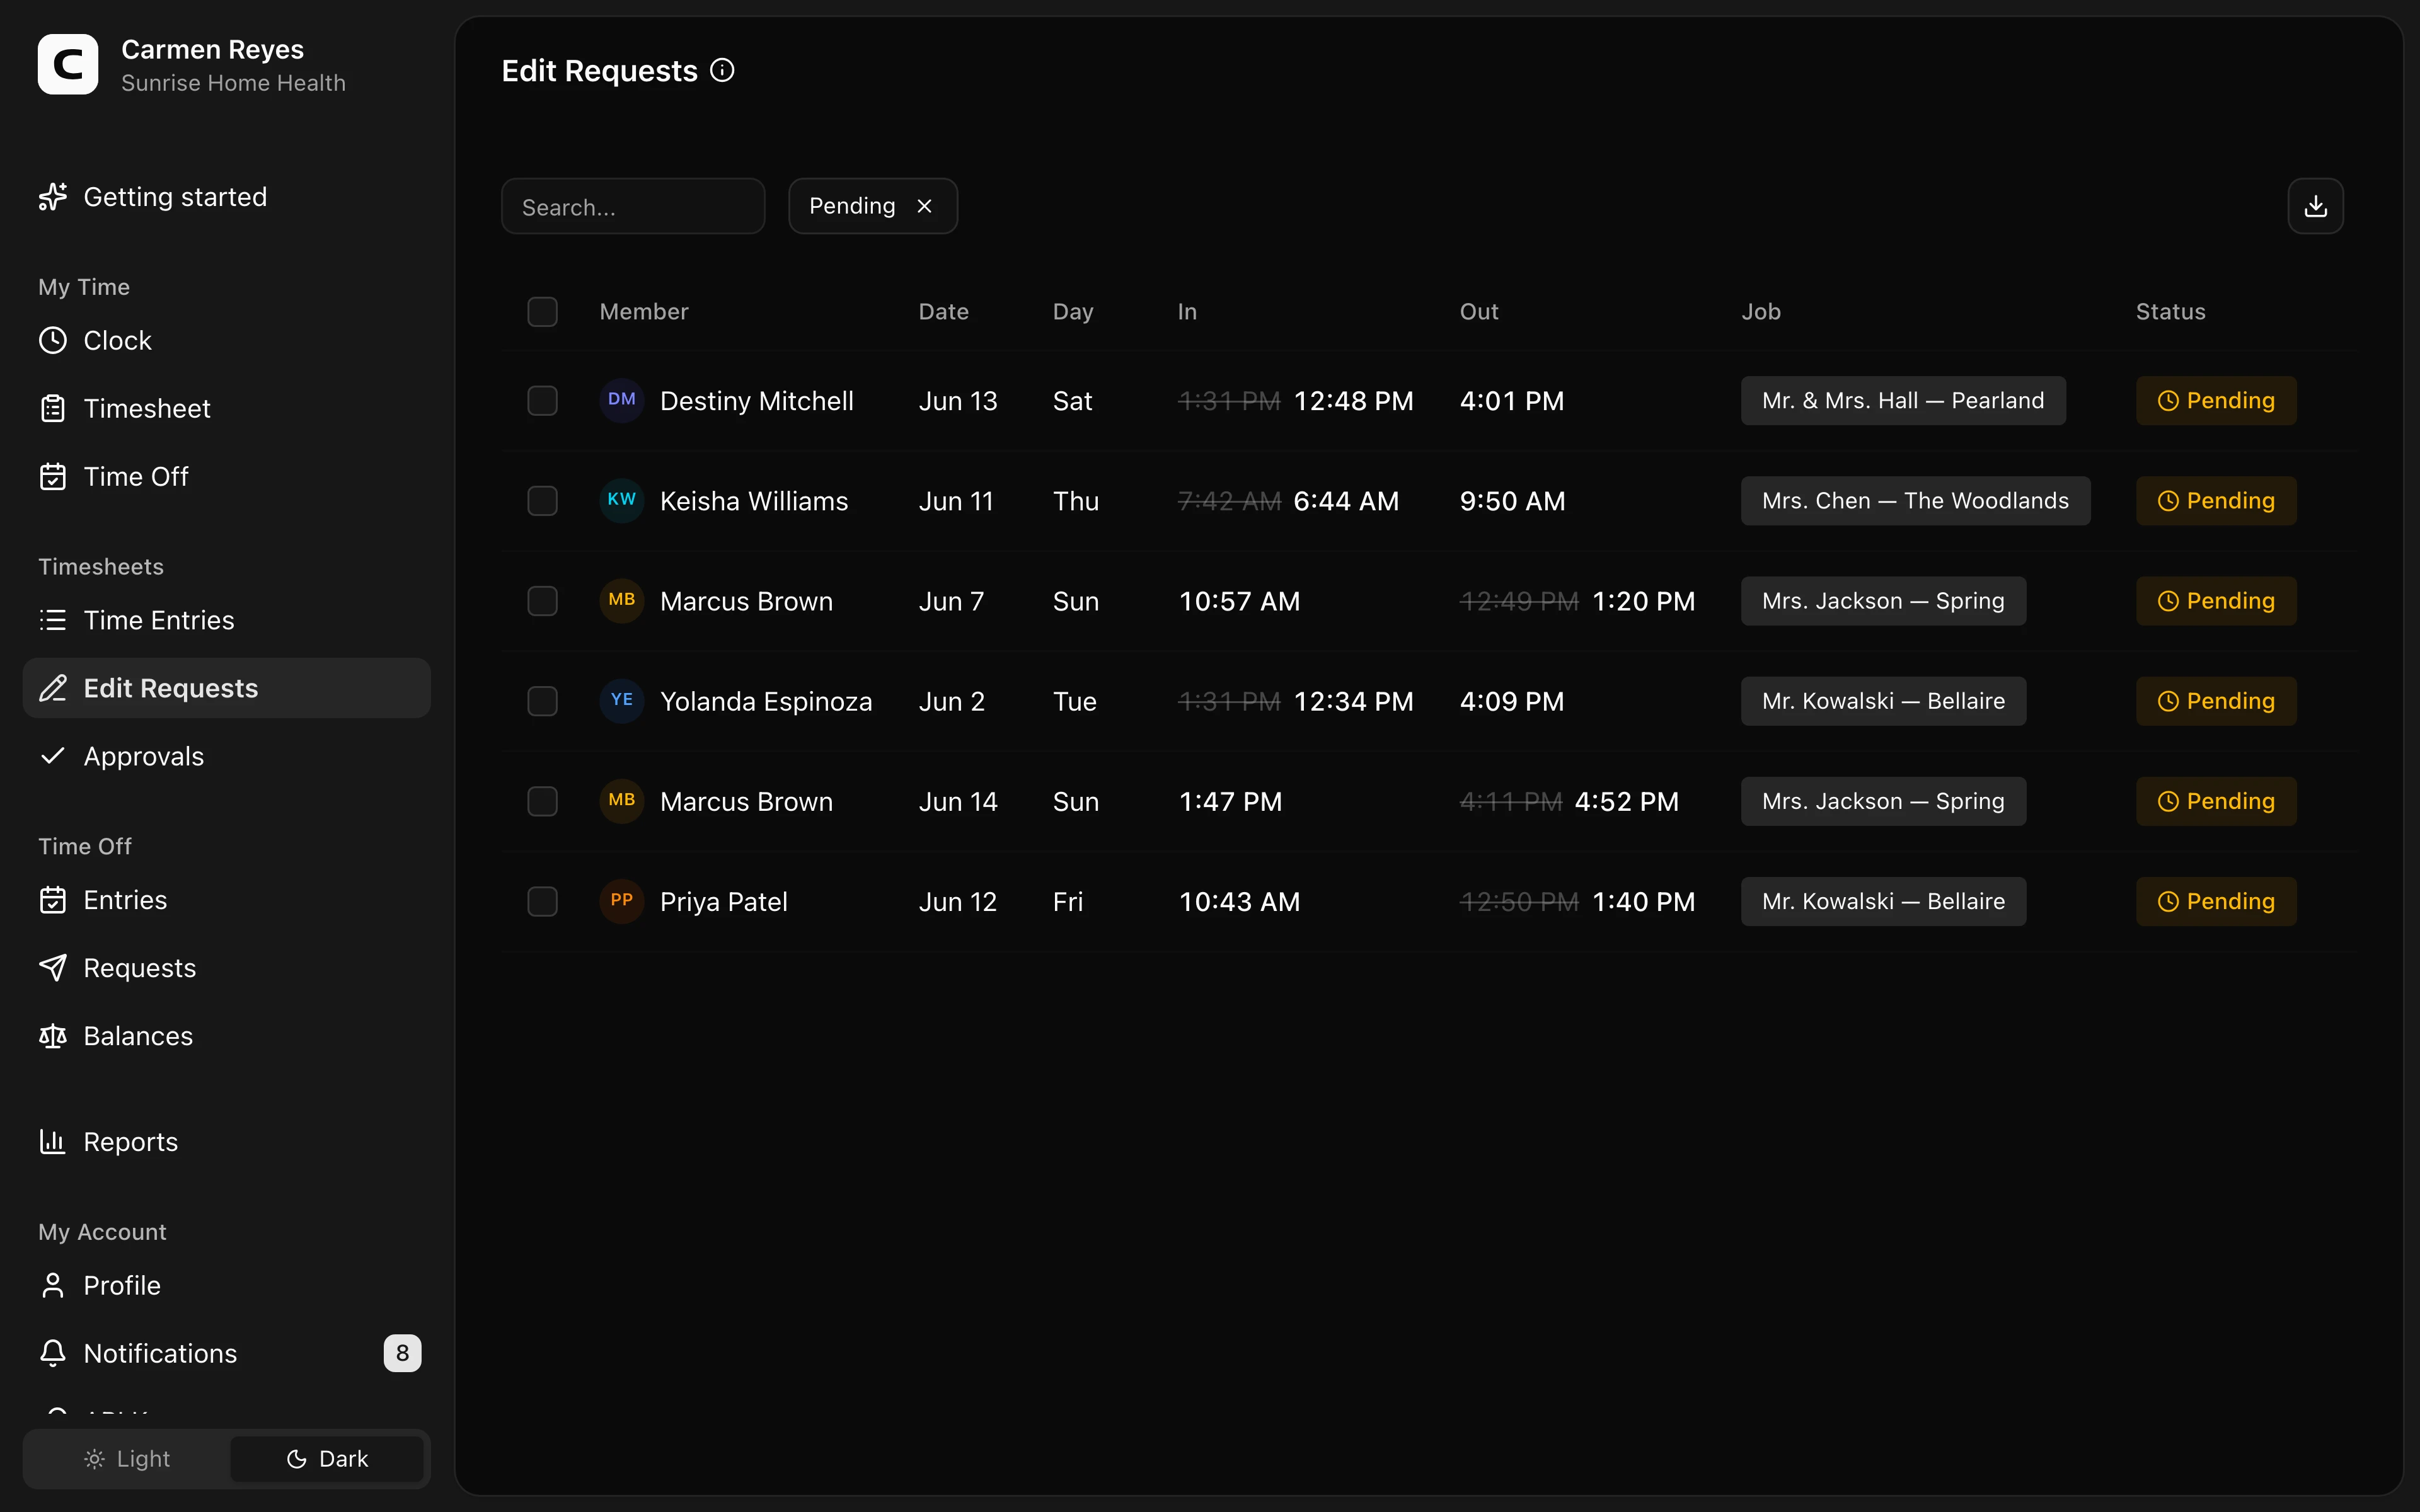Viewport: 2420px width, 1512px height.
Task: Click Priya Patel's PP avatar
Action: click(621, 900)
